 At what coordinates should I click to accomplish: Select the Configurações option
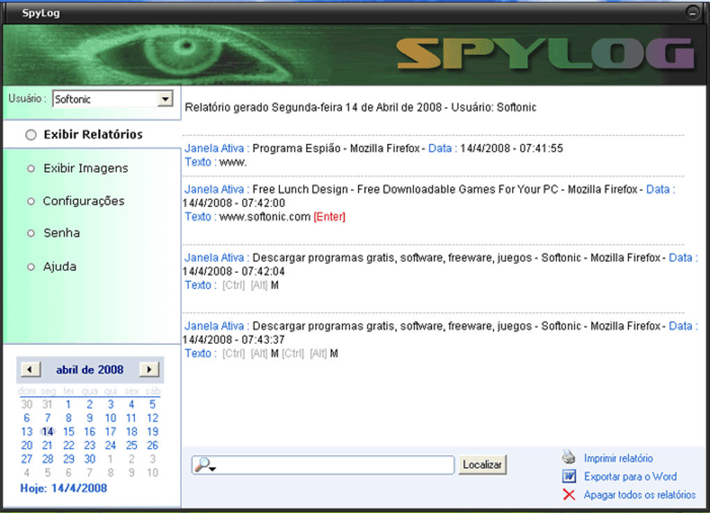tap(76, 200)
